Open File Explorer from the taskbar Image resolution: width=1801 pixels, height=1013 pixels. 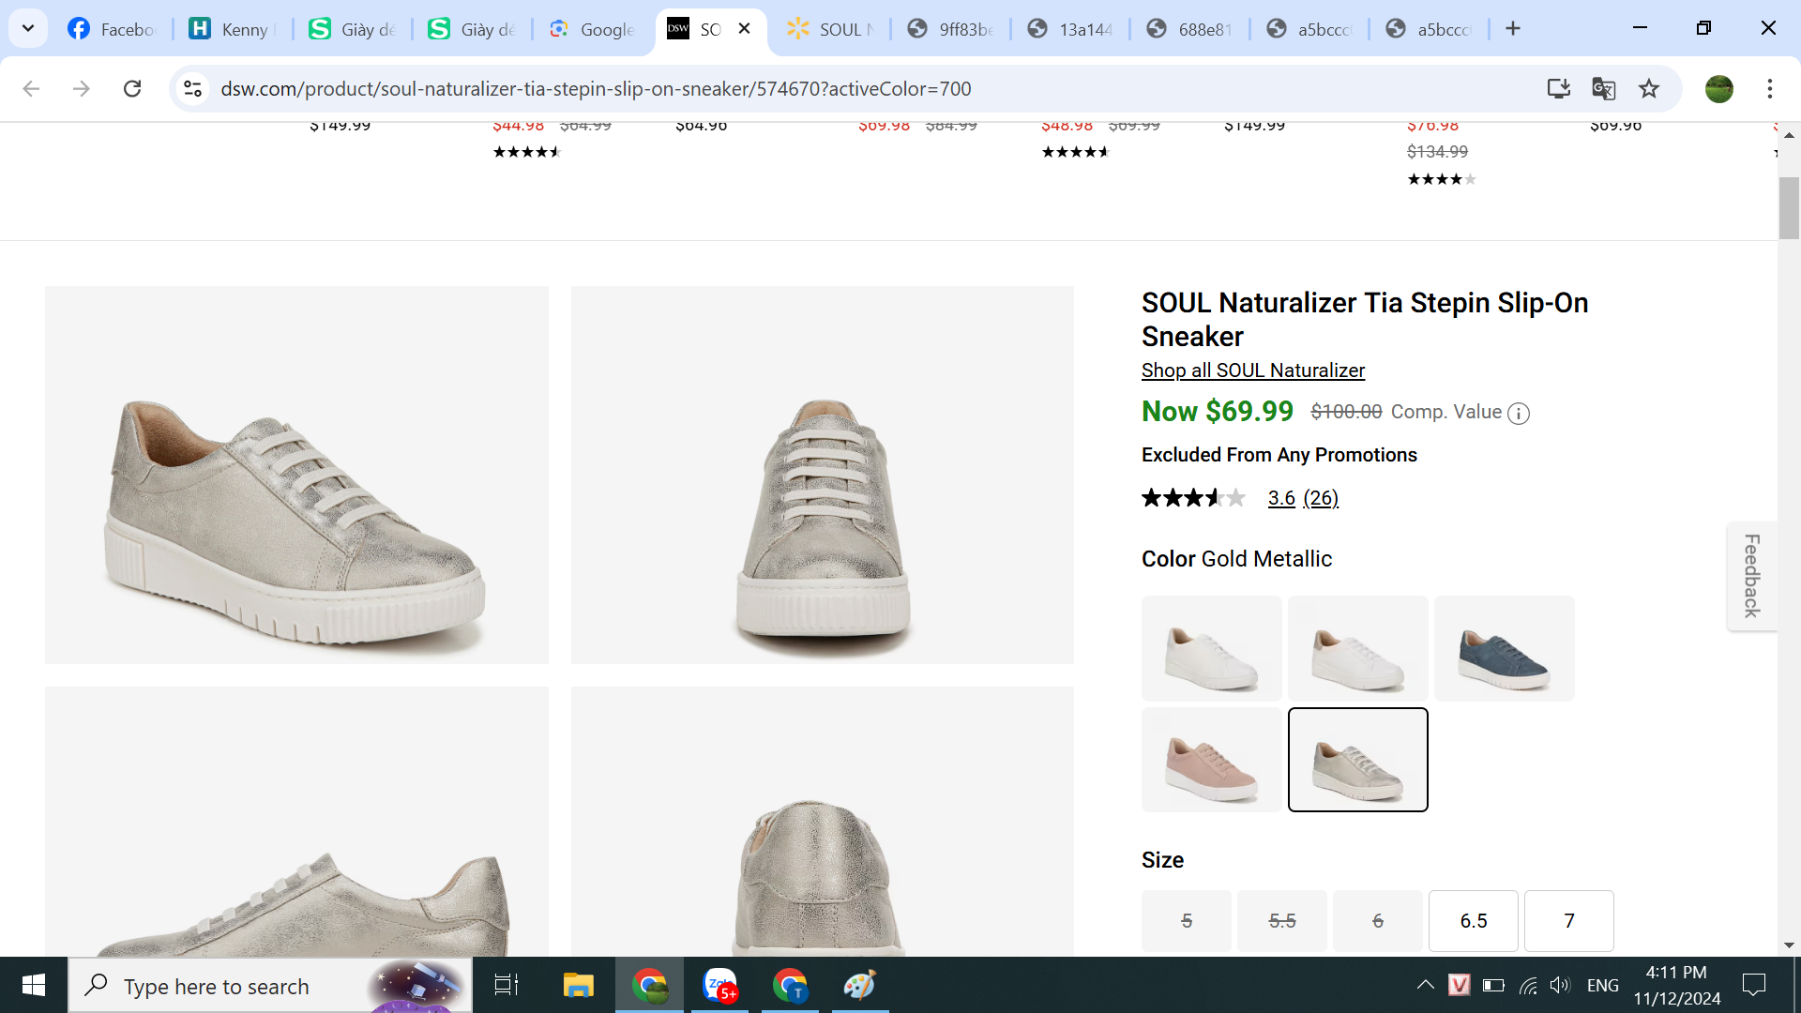click(578, 986)
